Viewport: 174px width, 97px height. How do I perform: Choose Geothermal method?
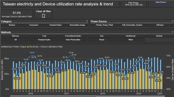point(130,36)
